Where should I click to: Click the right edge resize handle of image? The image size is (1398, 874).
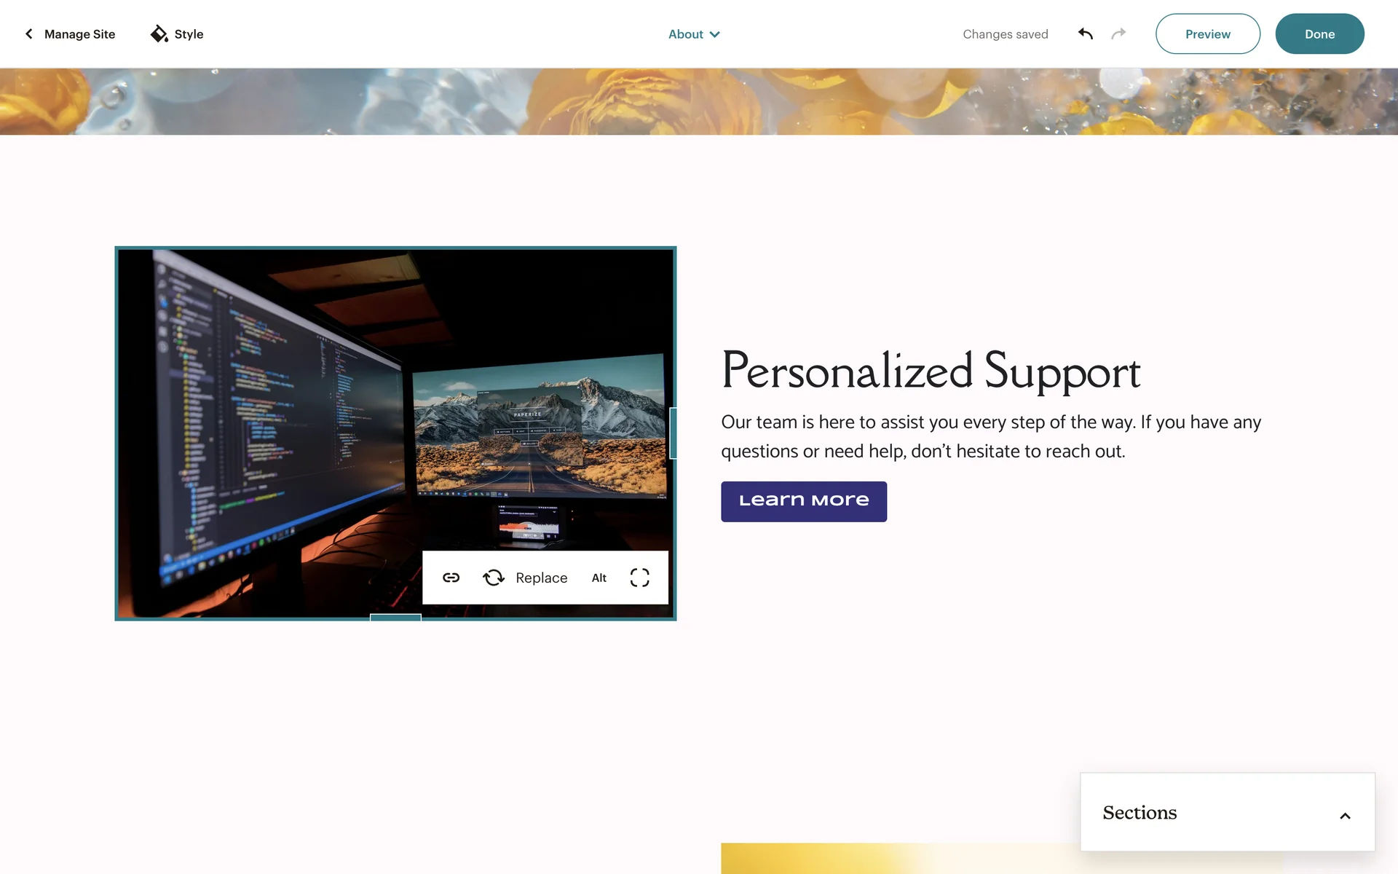(x=674, y=433)
